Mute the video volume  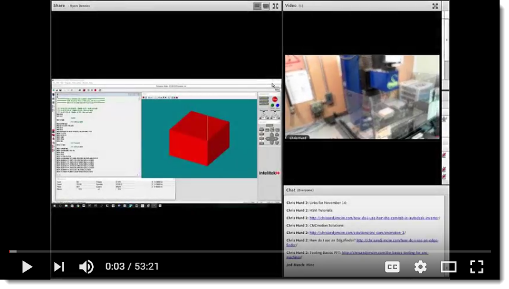(86, 267)
